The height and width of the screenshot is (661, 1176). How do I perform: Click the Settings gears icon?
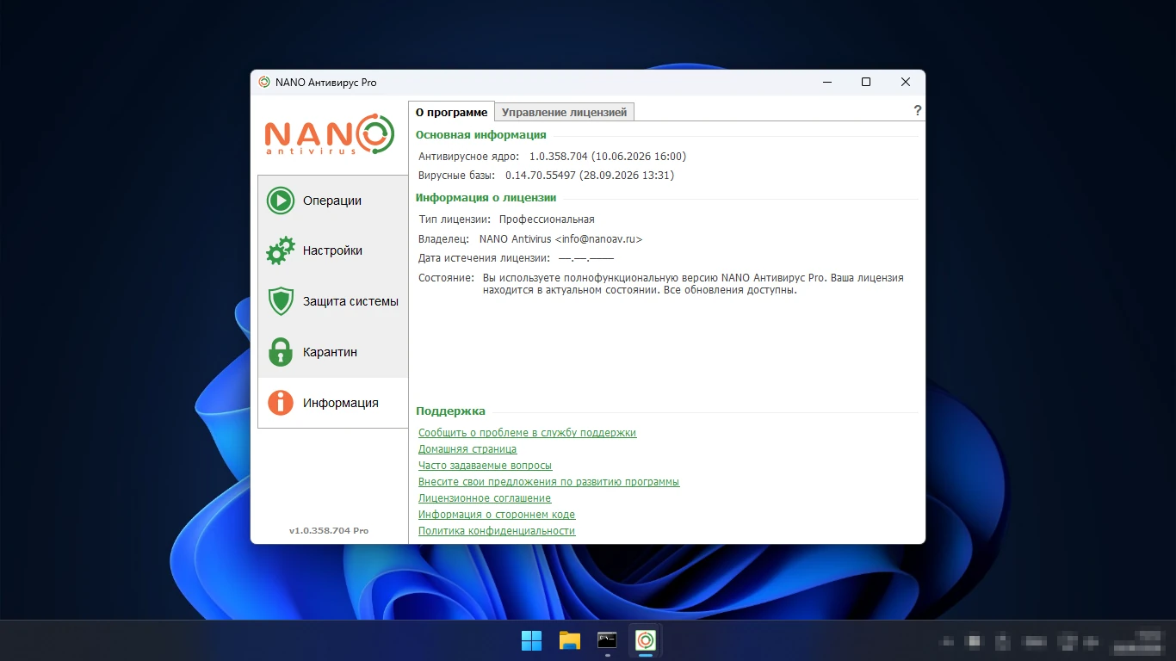click(x=281, y=251)
